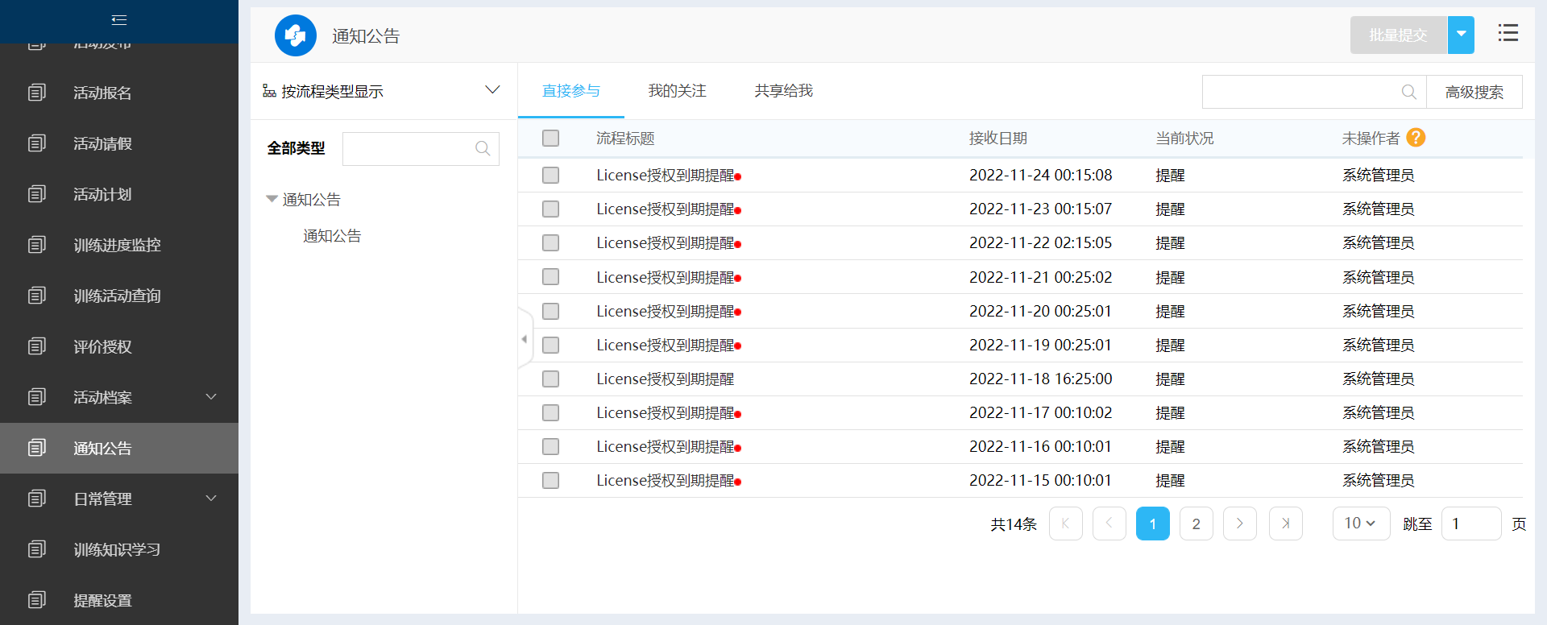Collapse the 通知公告 tree node
Viewport: 1547px width, 625px height.
(272, 199)
